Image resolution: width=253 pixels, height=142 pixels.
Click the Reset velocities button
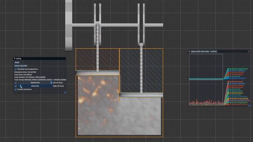pyautogui.click(x=21, y=66)
